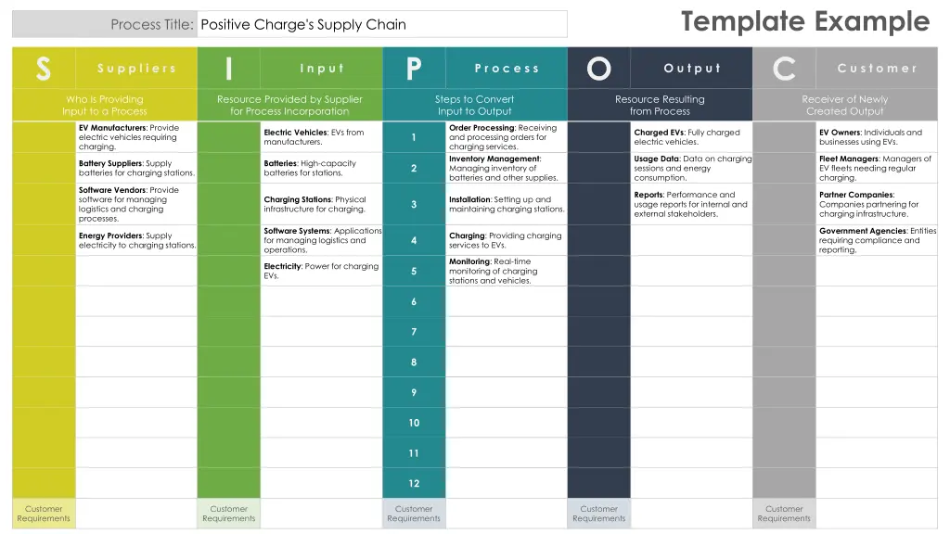950x534 pixels.
Task: Select the Usage Data output cell
Action: click(691, 168)
